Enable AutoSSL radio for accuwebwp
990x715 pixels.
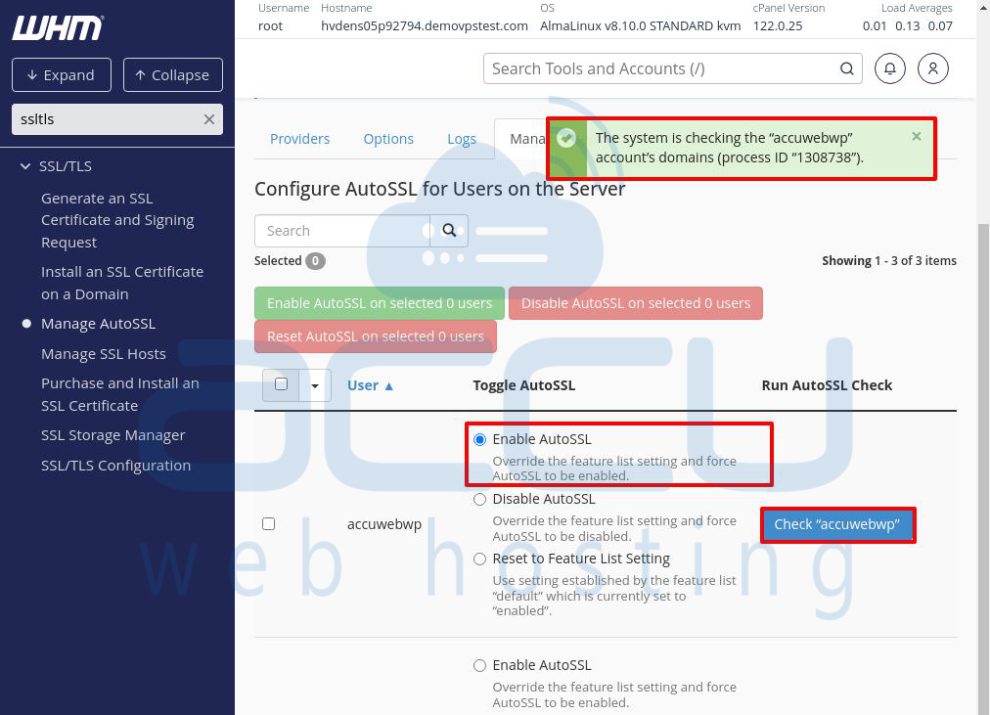pyautogui.click(x=479, y=439)
